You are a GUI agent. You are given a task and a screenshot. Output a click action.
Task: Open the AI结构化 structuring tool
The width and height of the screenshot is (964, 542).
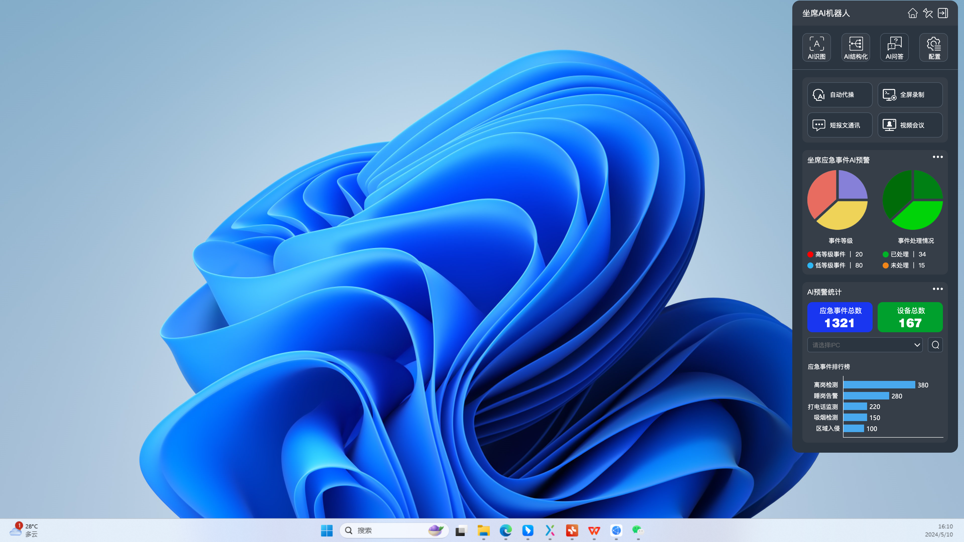tap(856, 47)
